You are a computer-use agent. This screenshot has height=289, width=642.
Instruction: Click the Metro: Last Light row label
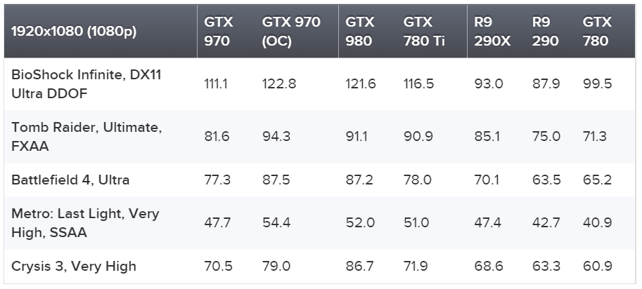coord(85,223)
